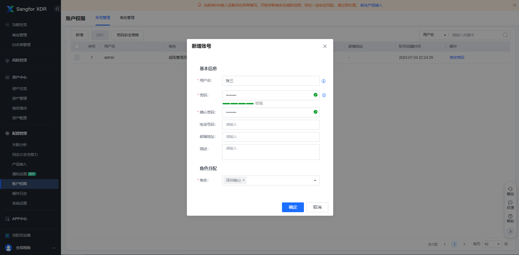This screenshot has height=255, width=519.
Task: Click the search magnifier icon
Action: 505,35
